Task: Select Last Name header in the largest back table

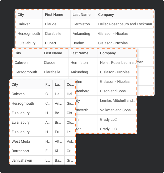Action: click(81, 15)
